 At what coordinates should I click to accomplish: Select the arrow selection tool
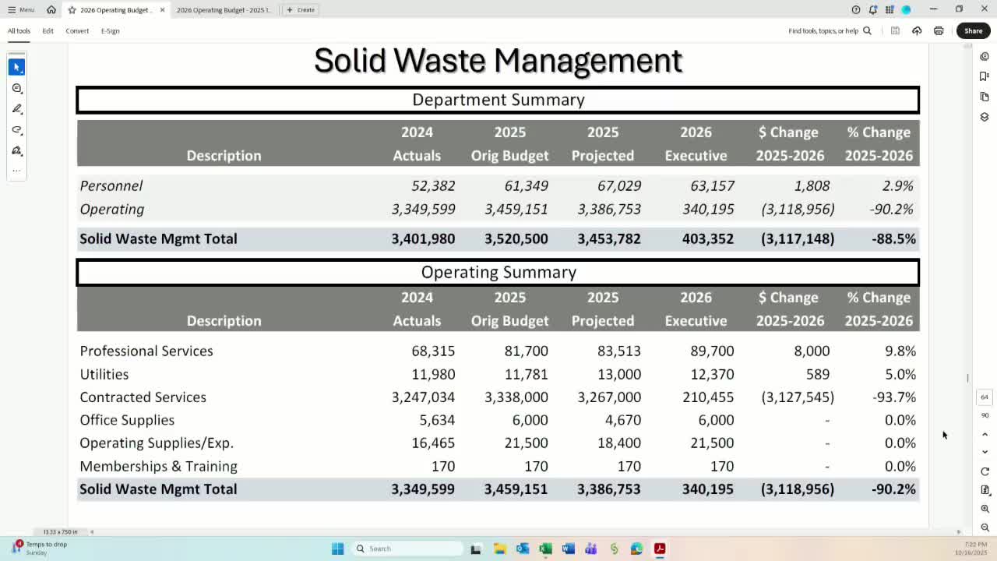click(x=16, y=67)
